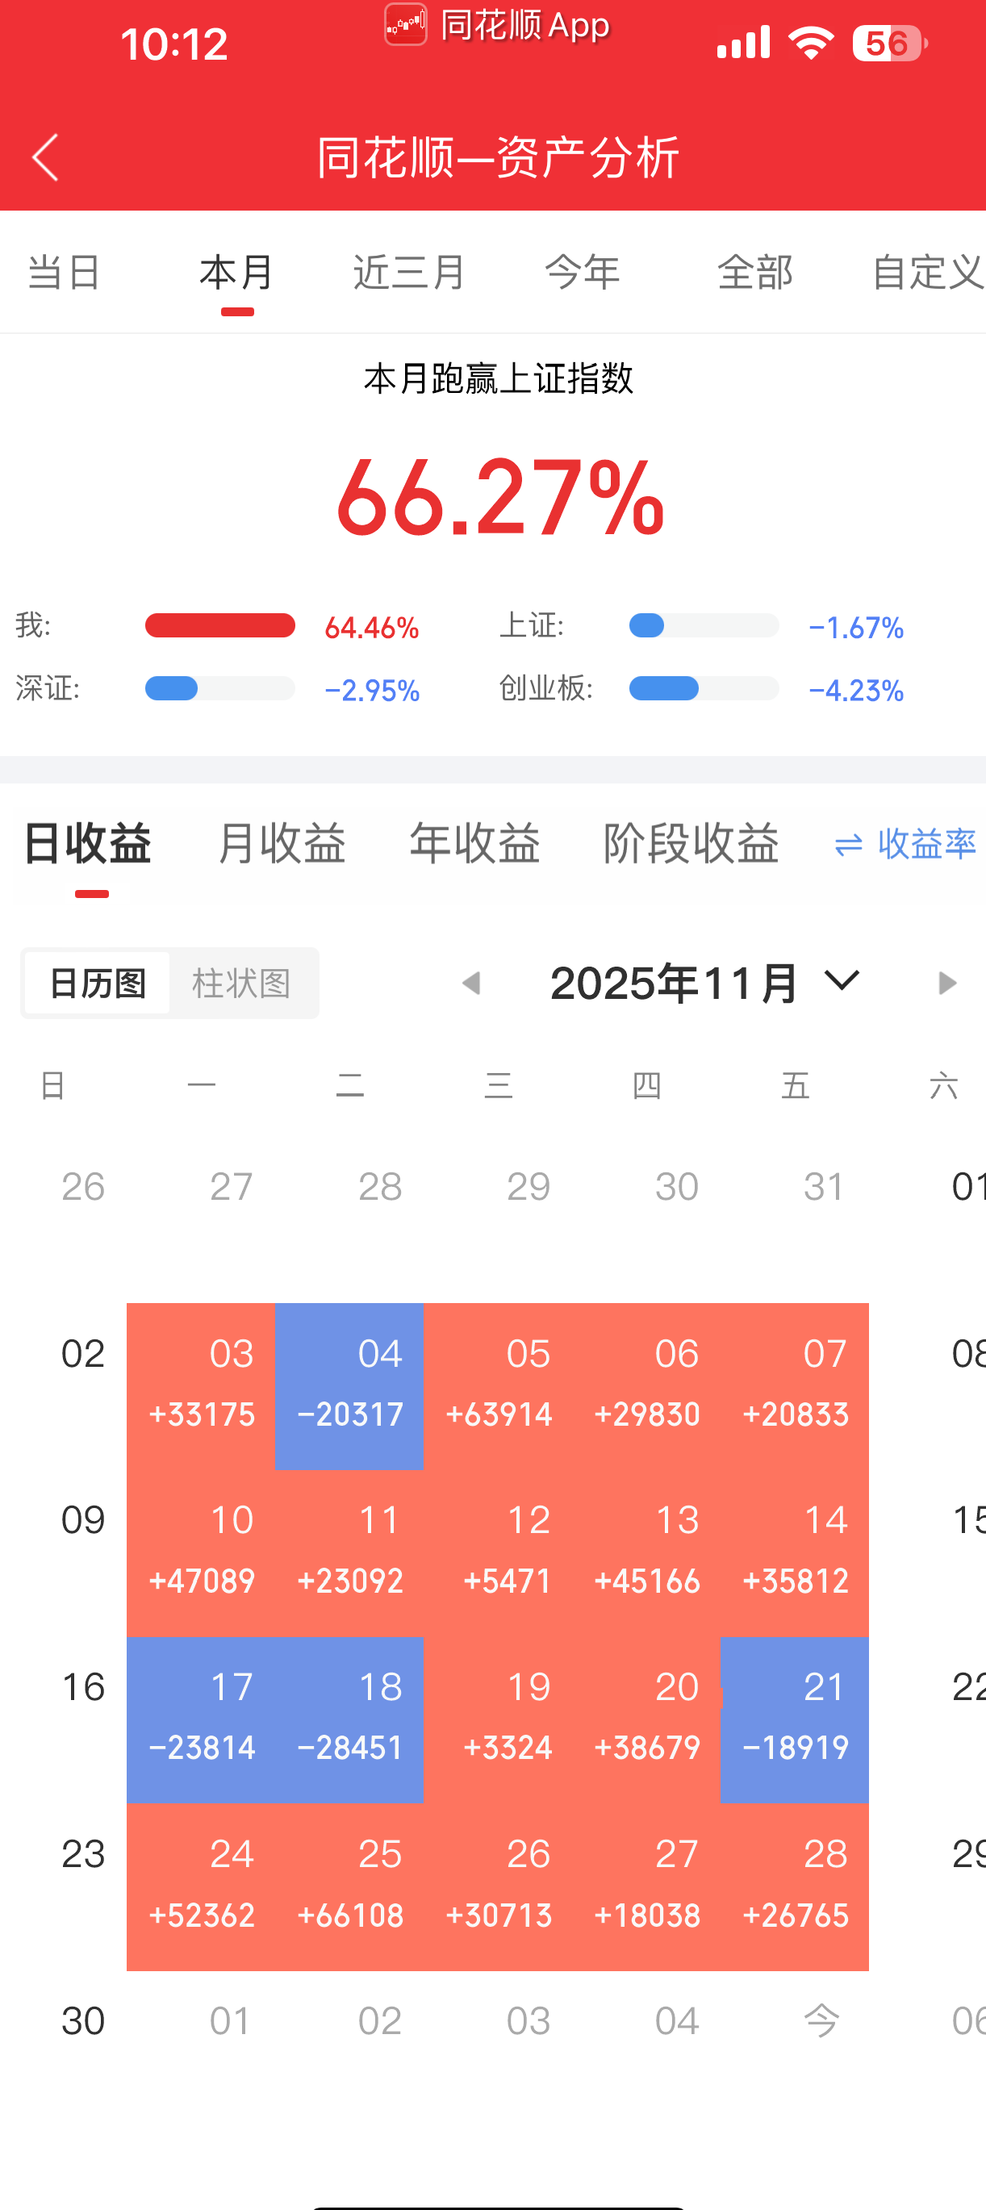
Task: Tap Sunday date 09 in calendar
Action: tap(83, 1520)
